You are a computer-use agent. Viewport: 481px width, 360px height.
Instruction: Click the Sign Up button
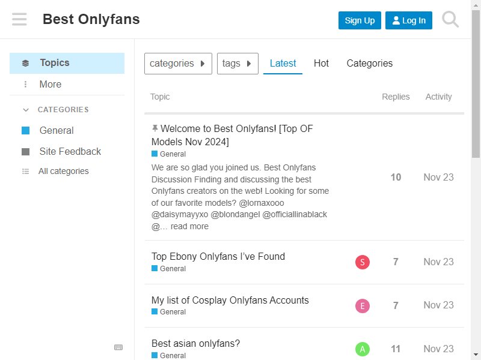point(360,20)
